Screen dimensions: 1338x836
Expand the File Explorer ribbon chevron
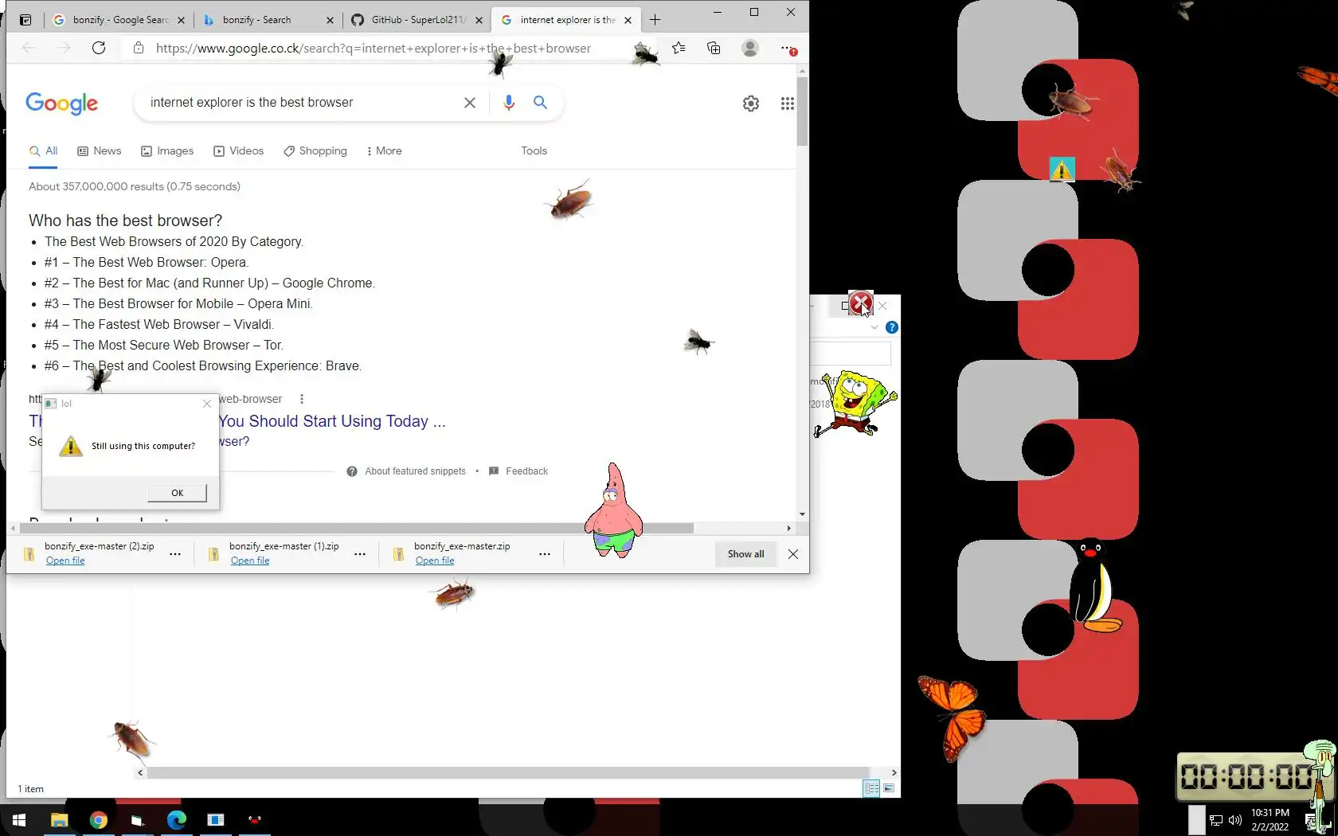click(874, 327)
